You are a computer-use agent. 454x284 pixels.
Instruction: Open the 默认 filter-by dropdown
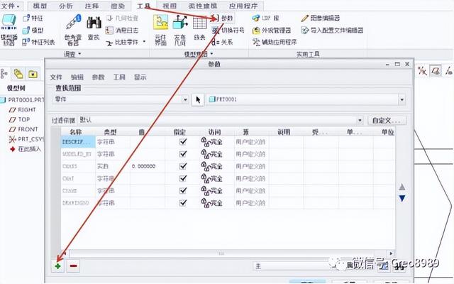click(221, 120)
